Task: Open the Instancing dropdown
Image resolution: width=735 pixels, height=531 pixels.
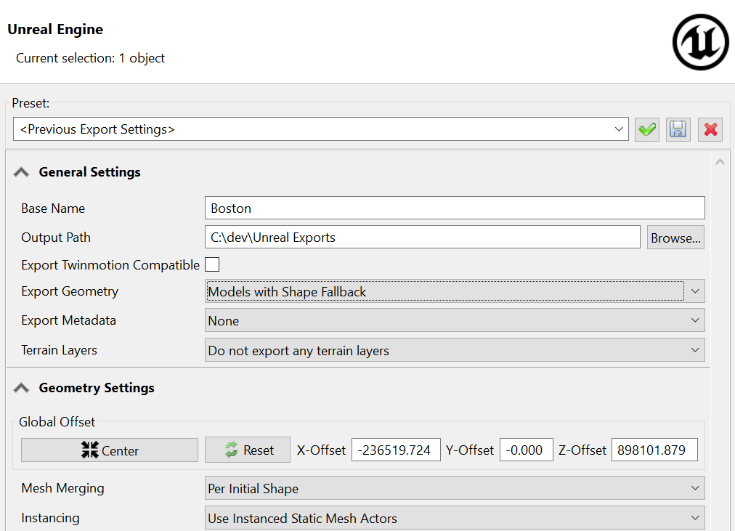Action: (x=455, y=518)
